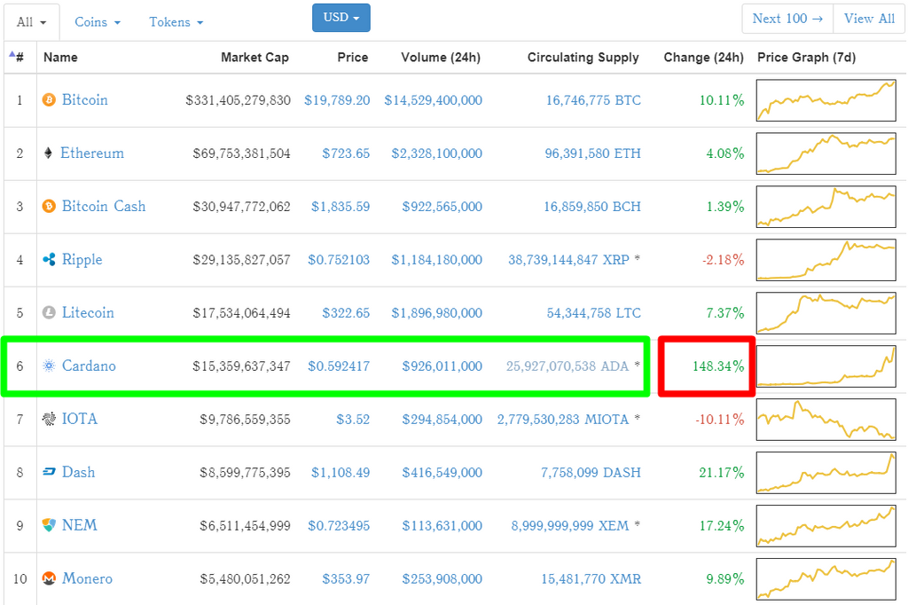Open the Ethereum coin page link
Screen dimensions: 908x605
(92, 153)
